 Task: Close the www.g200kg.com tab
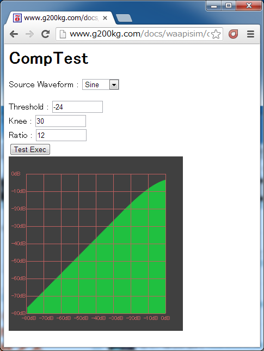(x=105, y=18)
